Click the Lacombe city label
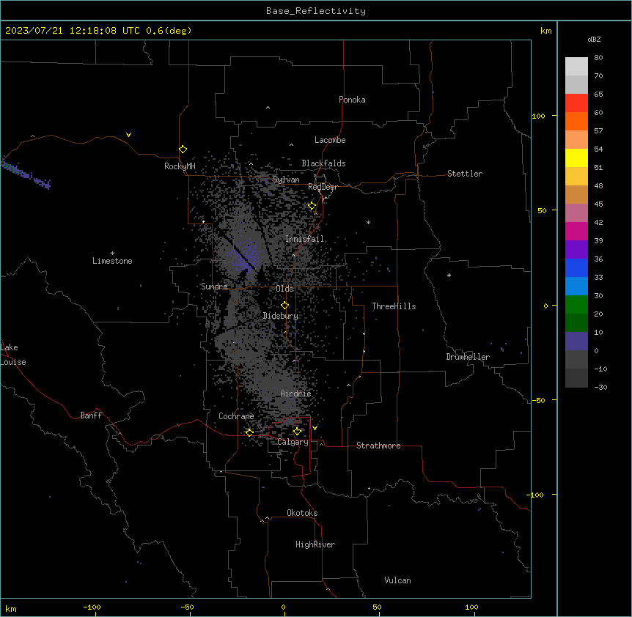The width and height of the screenshot is (632, 617). coord(330,140)
